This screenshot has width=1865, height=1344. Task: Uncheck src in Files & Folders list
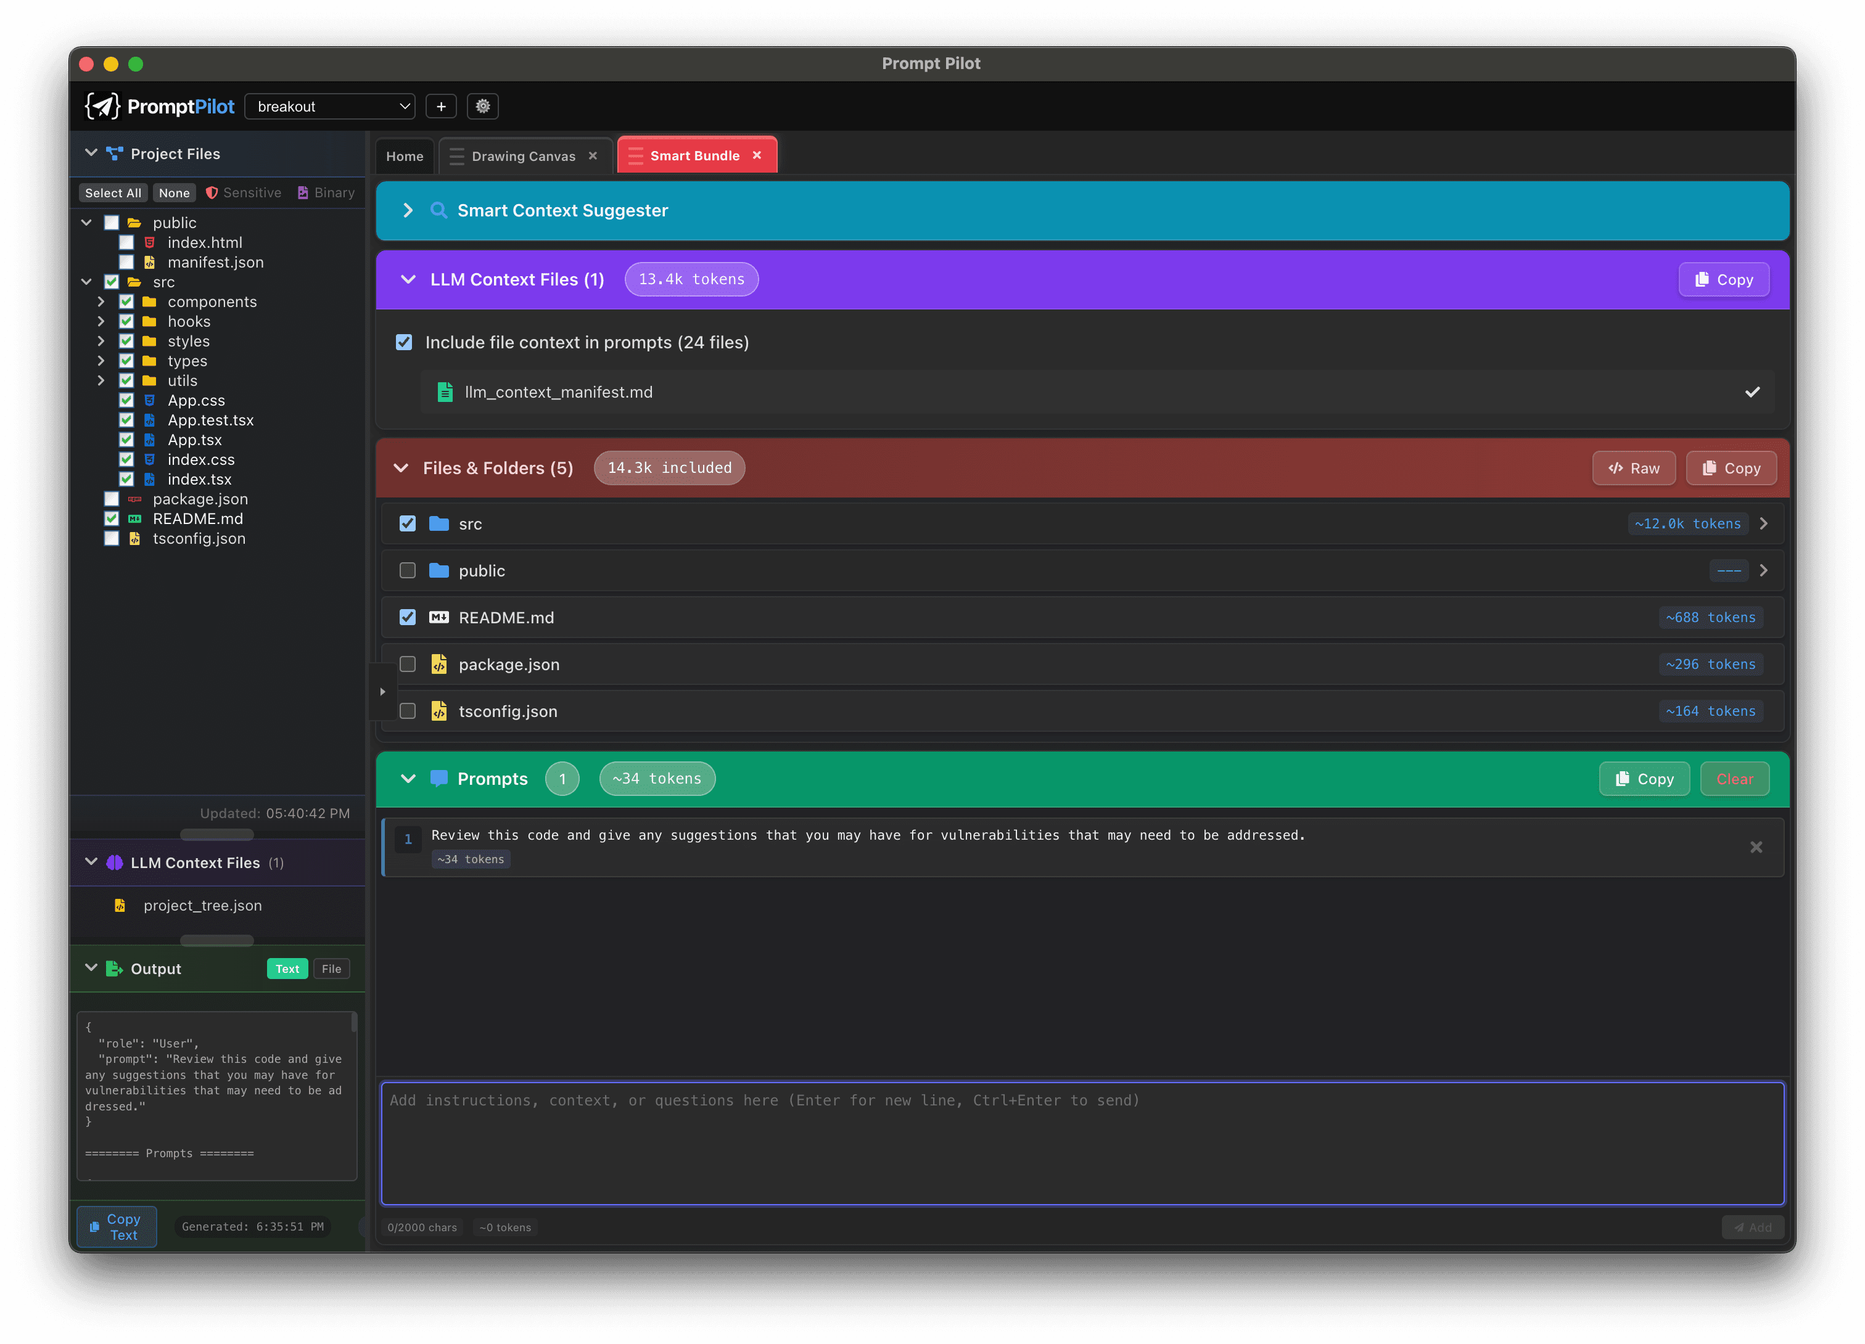coord(407,523)
